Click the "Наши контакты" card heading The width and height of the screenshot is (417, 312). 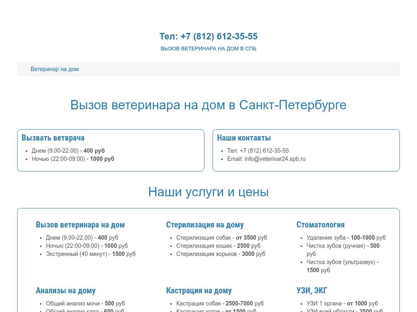click(x=244, y=138)
